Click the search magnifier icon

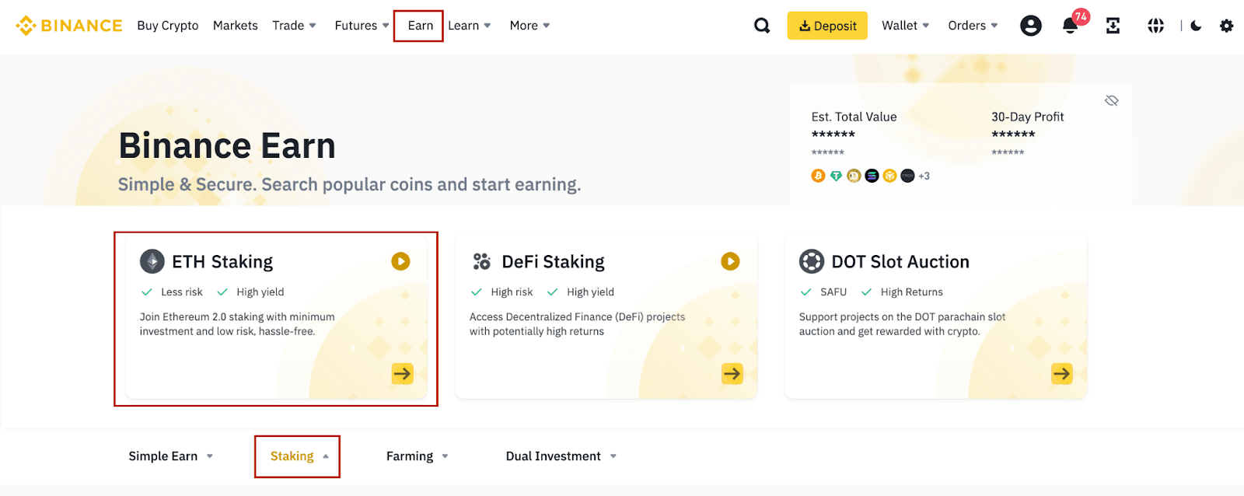[762, 26]
